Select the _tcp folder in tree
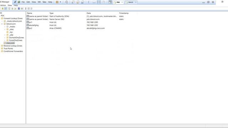This screenshot has height=128, width=228. click(x=11, y=32)
